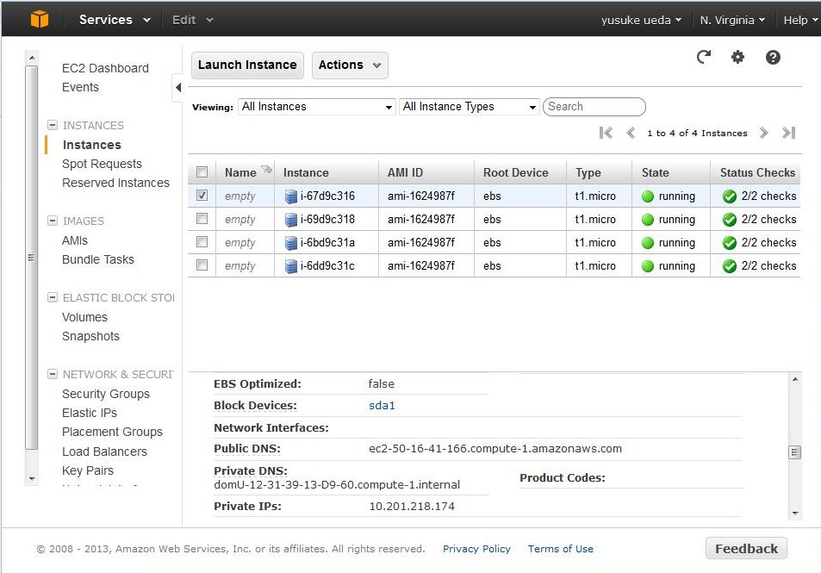Click the Feedback button

[746, 548]
